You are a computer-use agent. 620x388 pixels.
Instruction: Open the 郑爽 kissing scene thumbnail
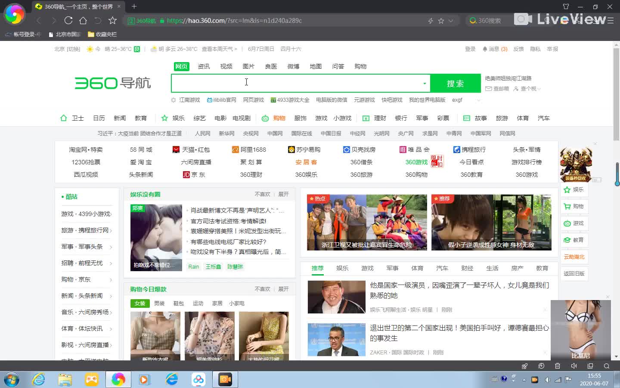(156, 238)
